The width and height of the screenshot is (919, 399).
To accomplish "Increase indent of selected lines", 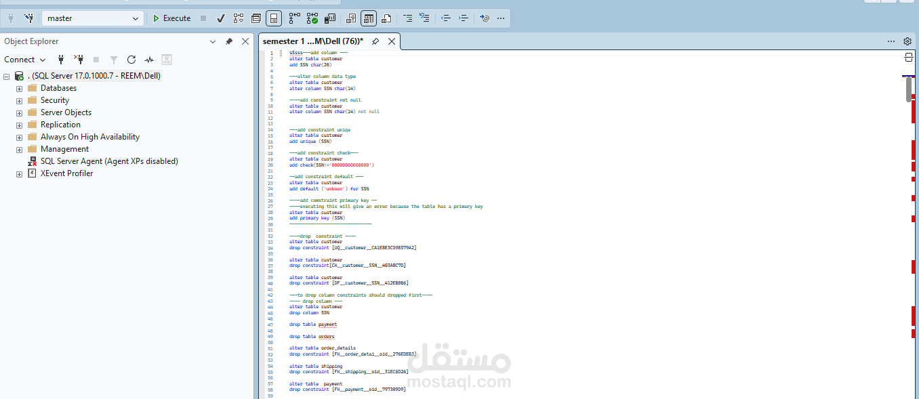I will [x=464, y=18].
